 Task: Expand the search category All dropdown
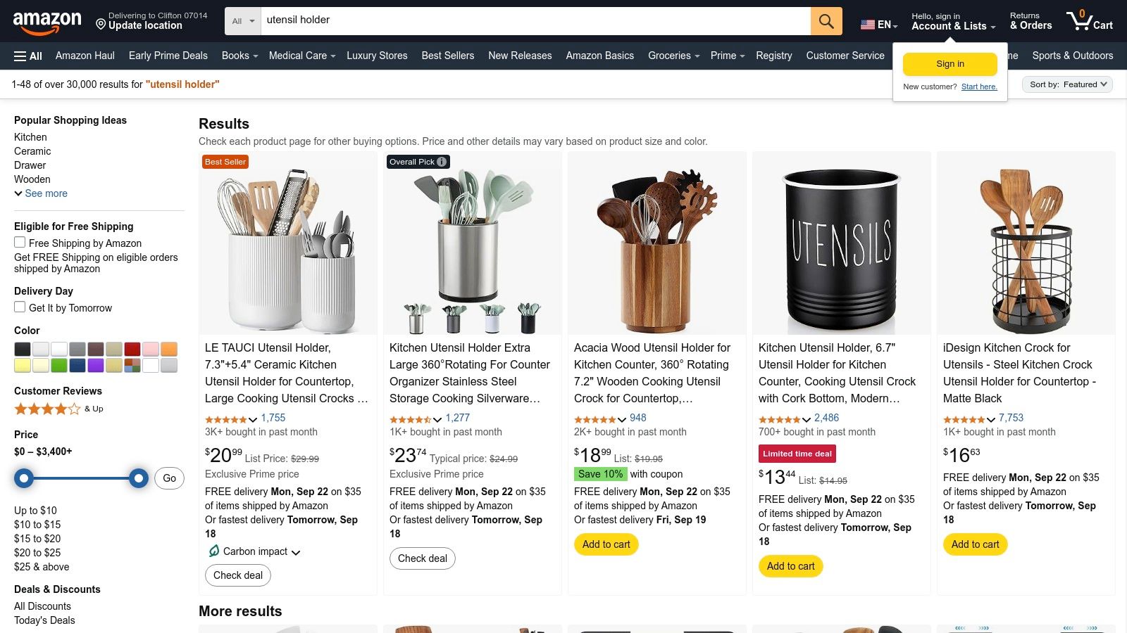click(242, 20)
